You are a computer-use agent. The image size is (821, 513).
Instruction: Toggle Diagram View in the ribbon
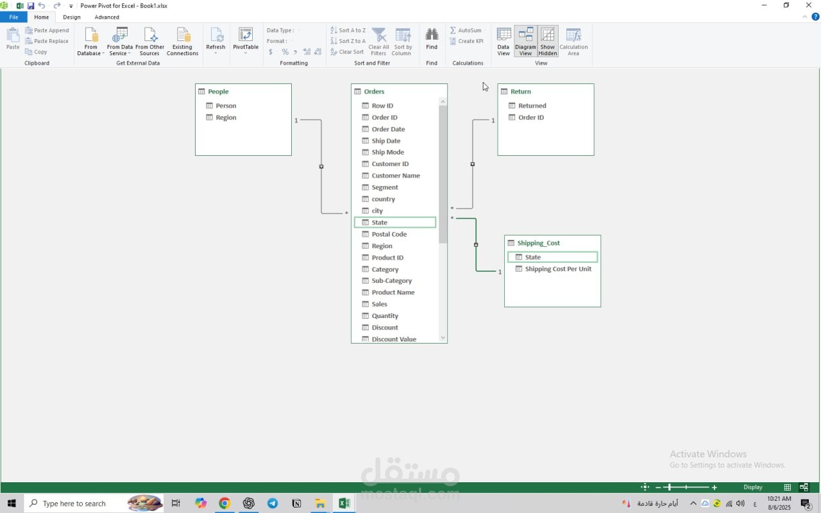click(x=525, y=42)
